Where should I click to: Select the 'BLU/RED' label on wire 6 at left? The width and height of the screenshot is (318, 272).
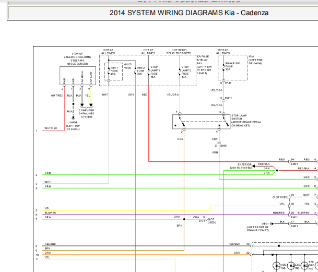[50, 213]
